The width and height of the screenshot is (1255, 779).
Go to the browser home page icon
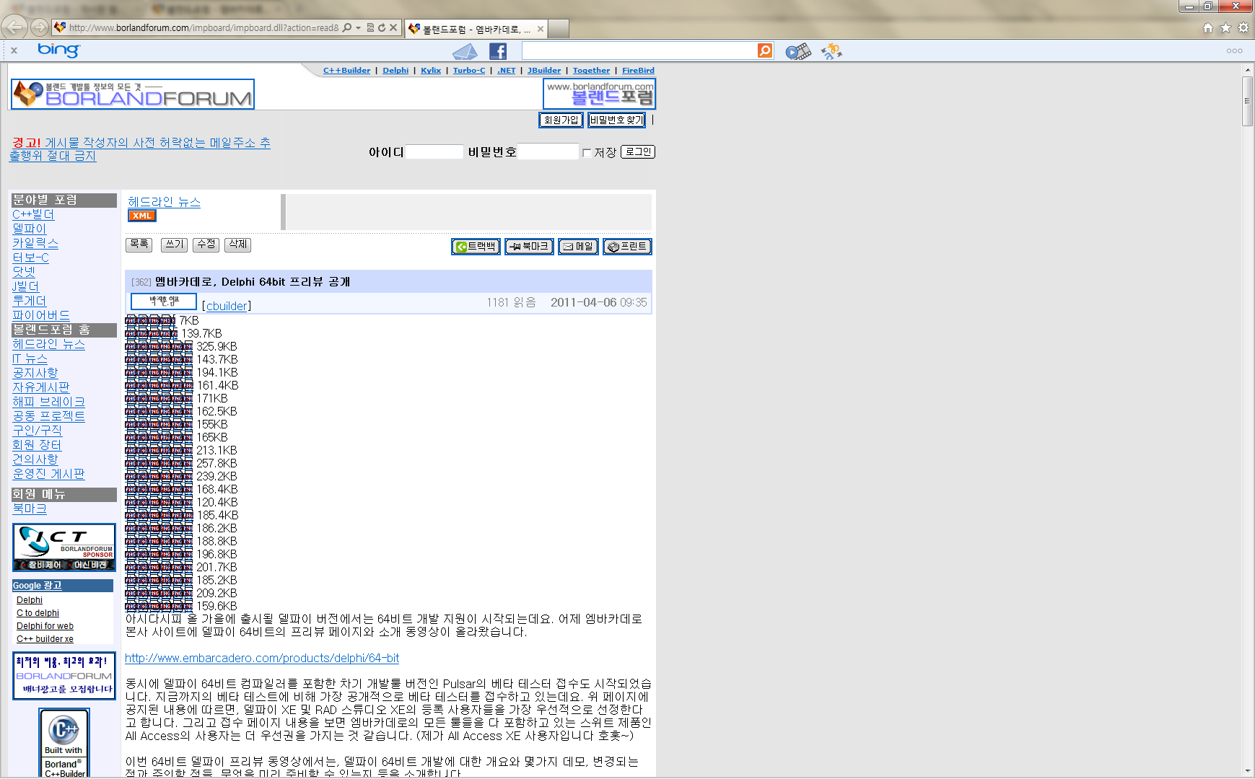(x=1208, y=28)
